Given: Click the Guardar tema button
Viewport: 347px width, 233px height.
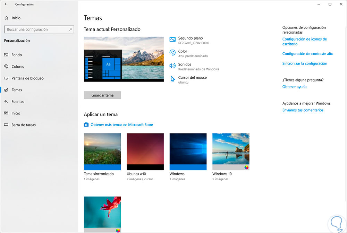Looking at the screenshot, I should 102,95.
